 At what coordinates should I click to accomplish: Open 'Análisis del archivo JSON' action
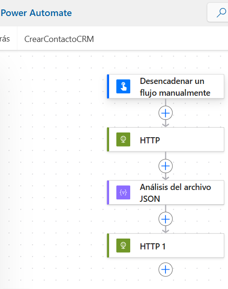tap(165, 193)
